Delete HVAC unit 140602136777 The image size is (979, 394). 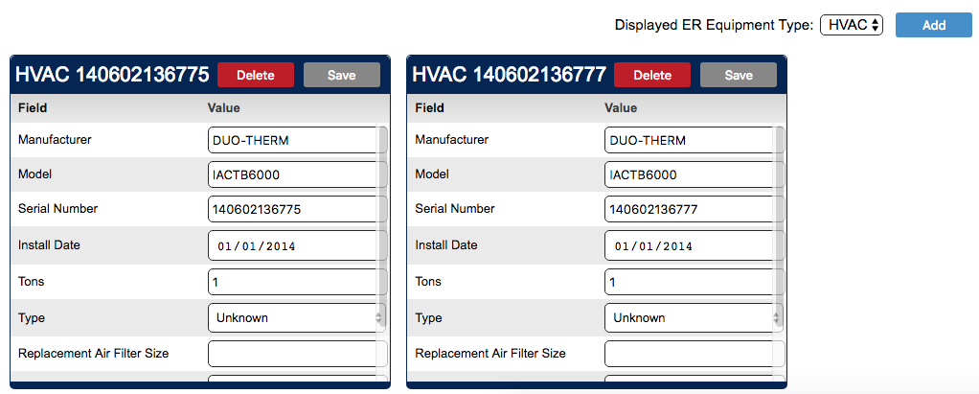[651, 75]
